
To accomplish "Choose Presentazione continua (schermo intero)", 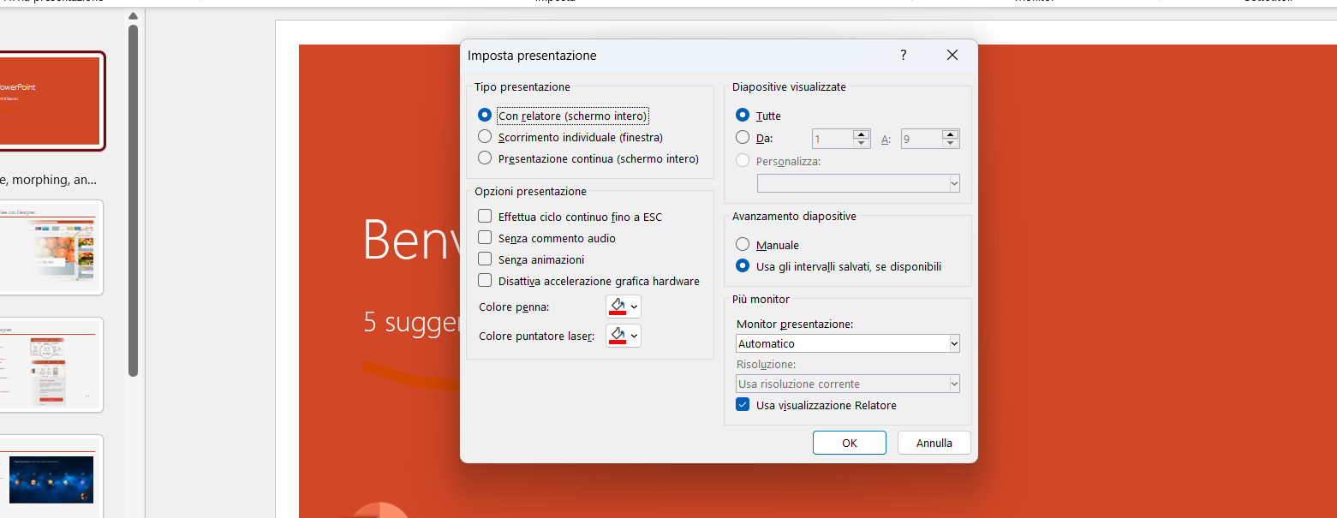I will pyautogui.click(x=485, y=158).
